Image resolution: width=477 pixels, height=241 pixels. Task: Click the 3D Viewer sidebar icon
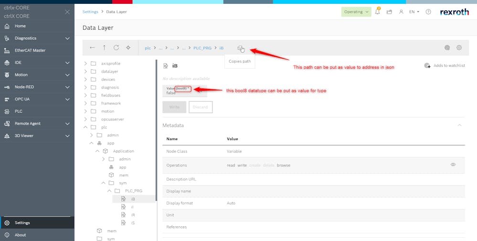[x=7, y=136]
